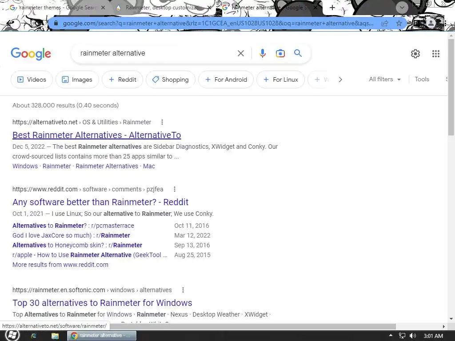Click the lock icon in the address bar
This screenshot has height=341, width=455.
point(56,23)
